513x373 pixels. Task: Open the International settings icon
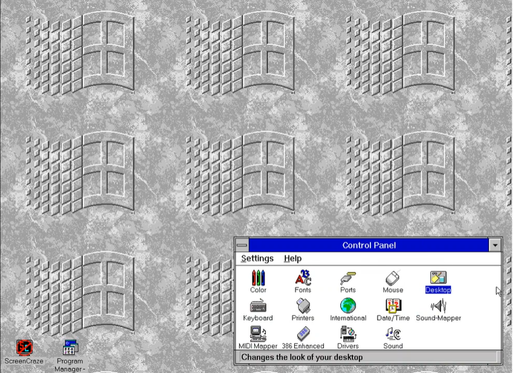pos(347,307)
